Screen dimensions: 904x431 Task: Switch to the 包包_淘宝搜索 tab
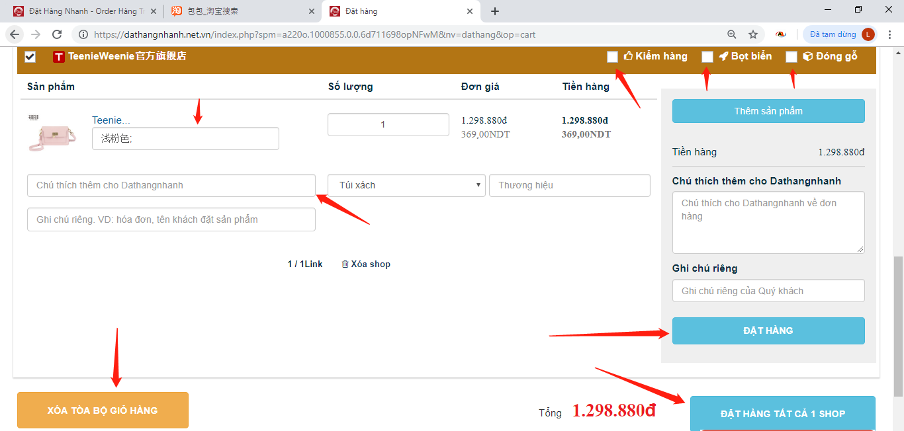coord(238,11)
